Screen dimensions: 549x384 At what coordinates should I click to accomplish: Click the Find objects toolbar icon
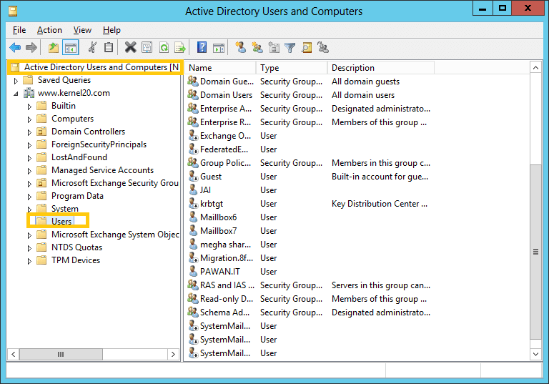(307, 47)
